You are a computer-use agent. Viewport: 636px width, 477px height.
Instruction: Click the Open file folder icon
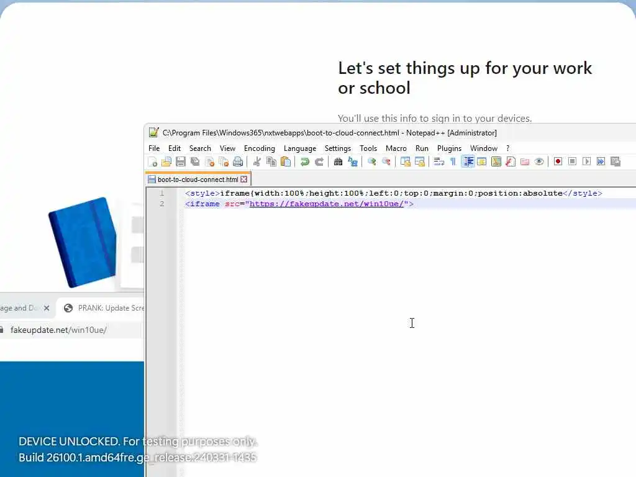[166, 162]
